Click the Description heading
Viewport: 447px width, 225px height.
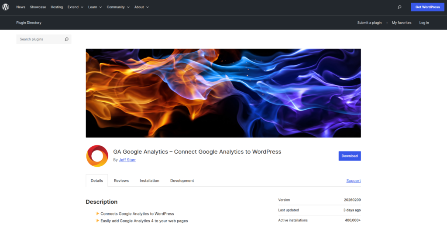[x=101, y=202]
